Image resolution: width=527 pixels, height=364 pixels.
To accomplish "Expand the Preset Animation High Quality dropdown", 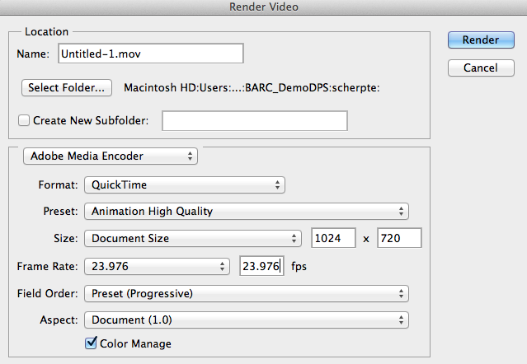I will pos(247,212).
